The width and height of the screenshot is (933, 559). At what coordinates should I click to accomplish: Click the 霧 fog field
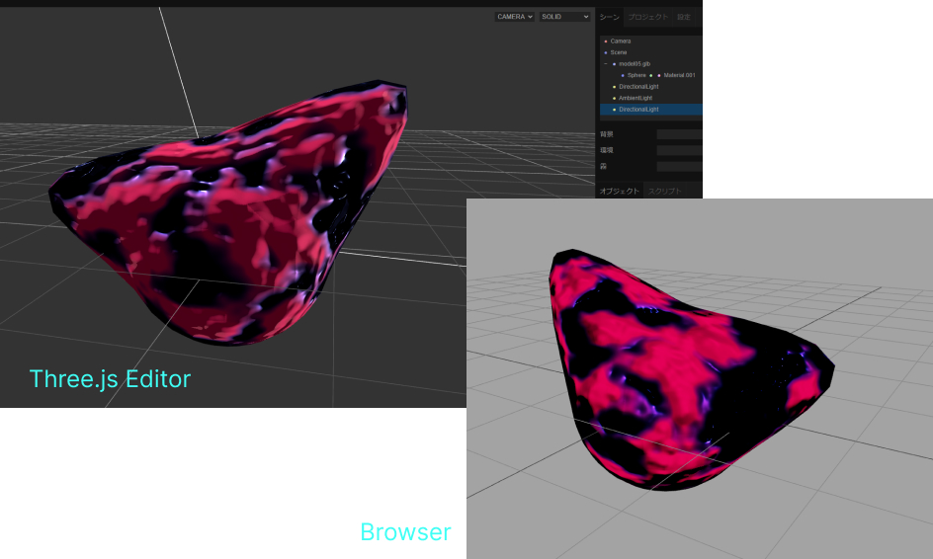(679, 167)
